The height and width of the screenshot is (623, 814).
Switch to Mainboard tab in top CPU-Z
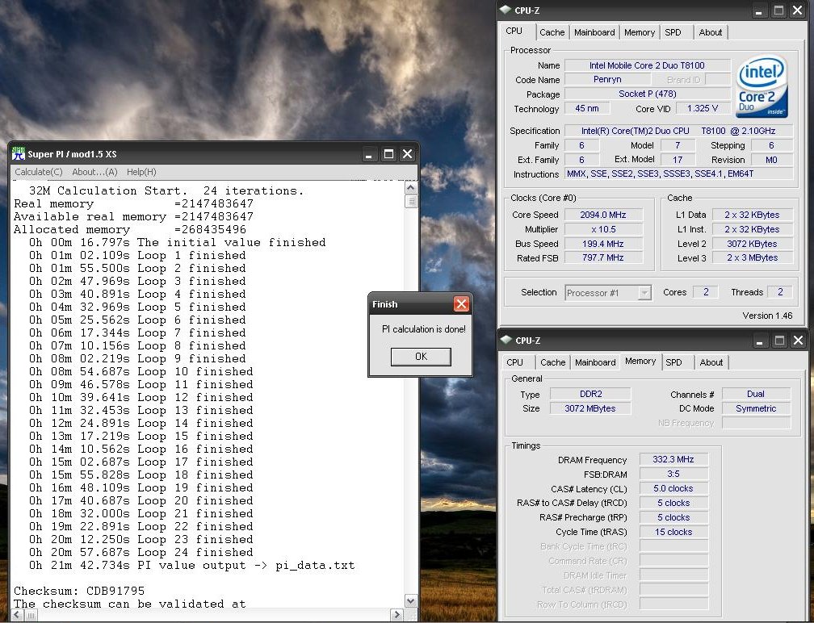click(x=594, y=32)
